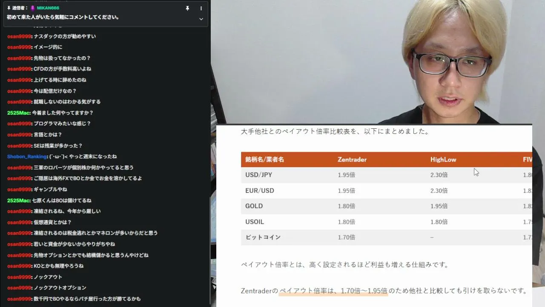
Task: Click username 2525Mac beside 七原くんはBOは儲けてるね
Action: pos(19,200)
